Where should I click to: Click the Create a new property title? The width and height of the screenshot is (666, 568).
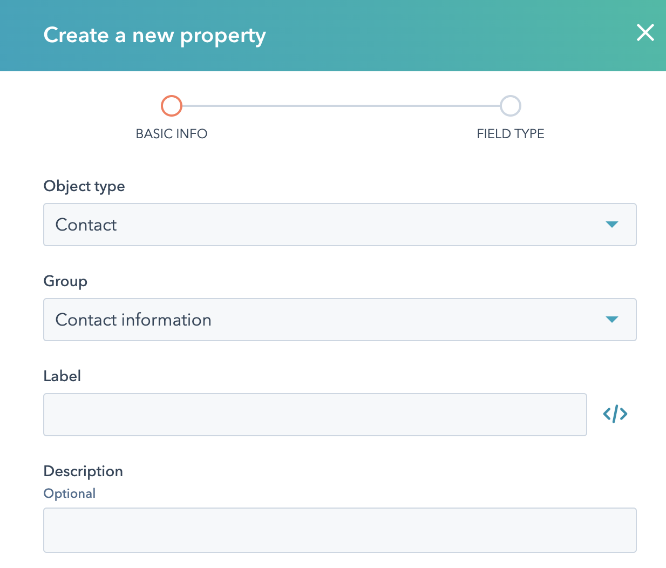155,35
